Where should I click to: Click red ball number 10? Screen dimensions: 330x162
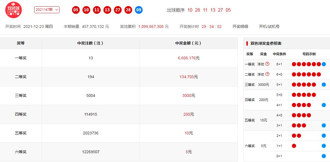tap(86, 10)
